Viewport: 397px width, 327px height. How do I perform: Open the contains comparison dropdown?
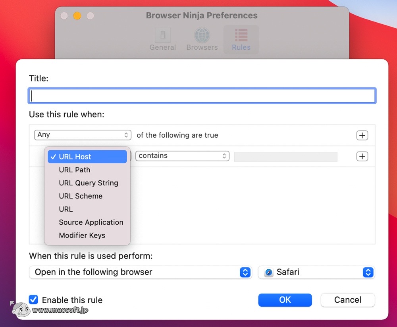tap(182, 156)
